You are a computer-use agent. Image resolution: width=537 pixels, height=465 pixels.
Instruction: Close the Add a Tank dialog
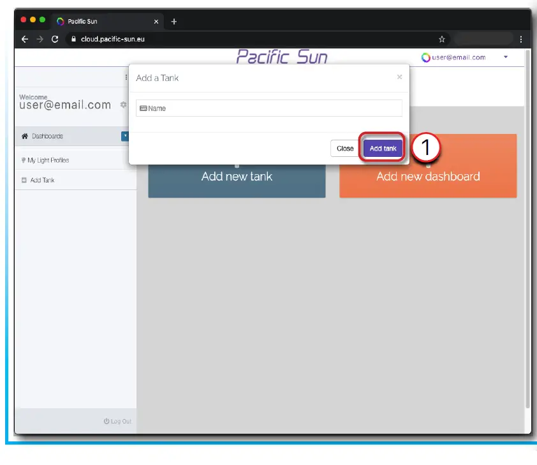[344, 148]
